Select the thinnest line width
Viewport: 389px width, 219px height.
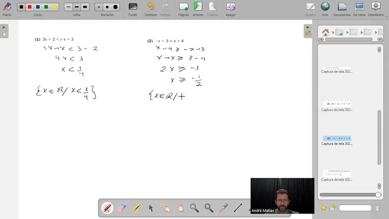pyautogui.click(x=68, y=7)
